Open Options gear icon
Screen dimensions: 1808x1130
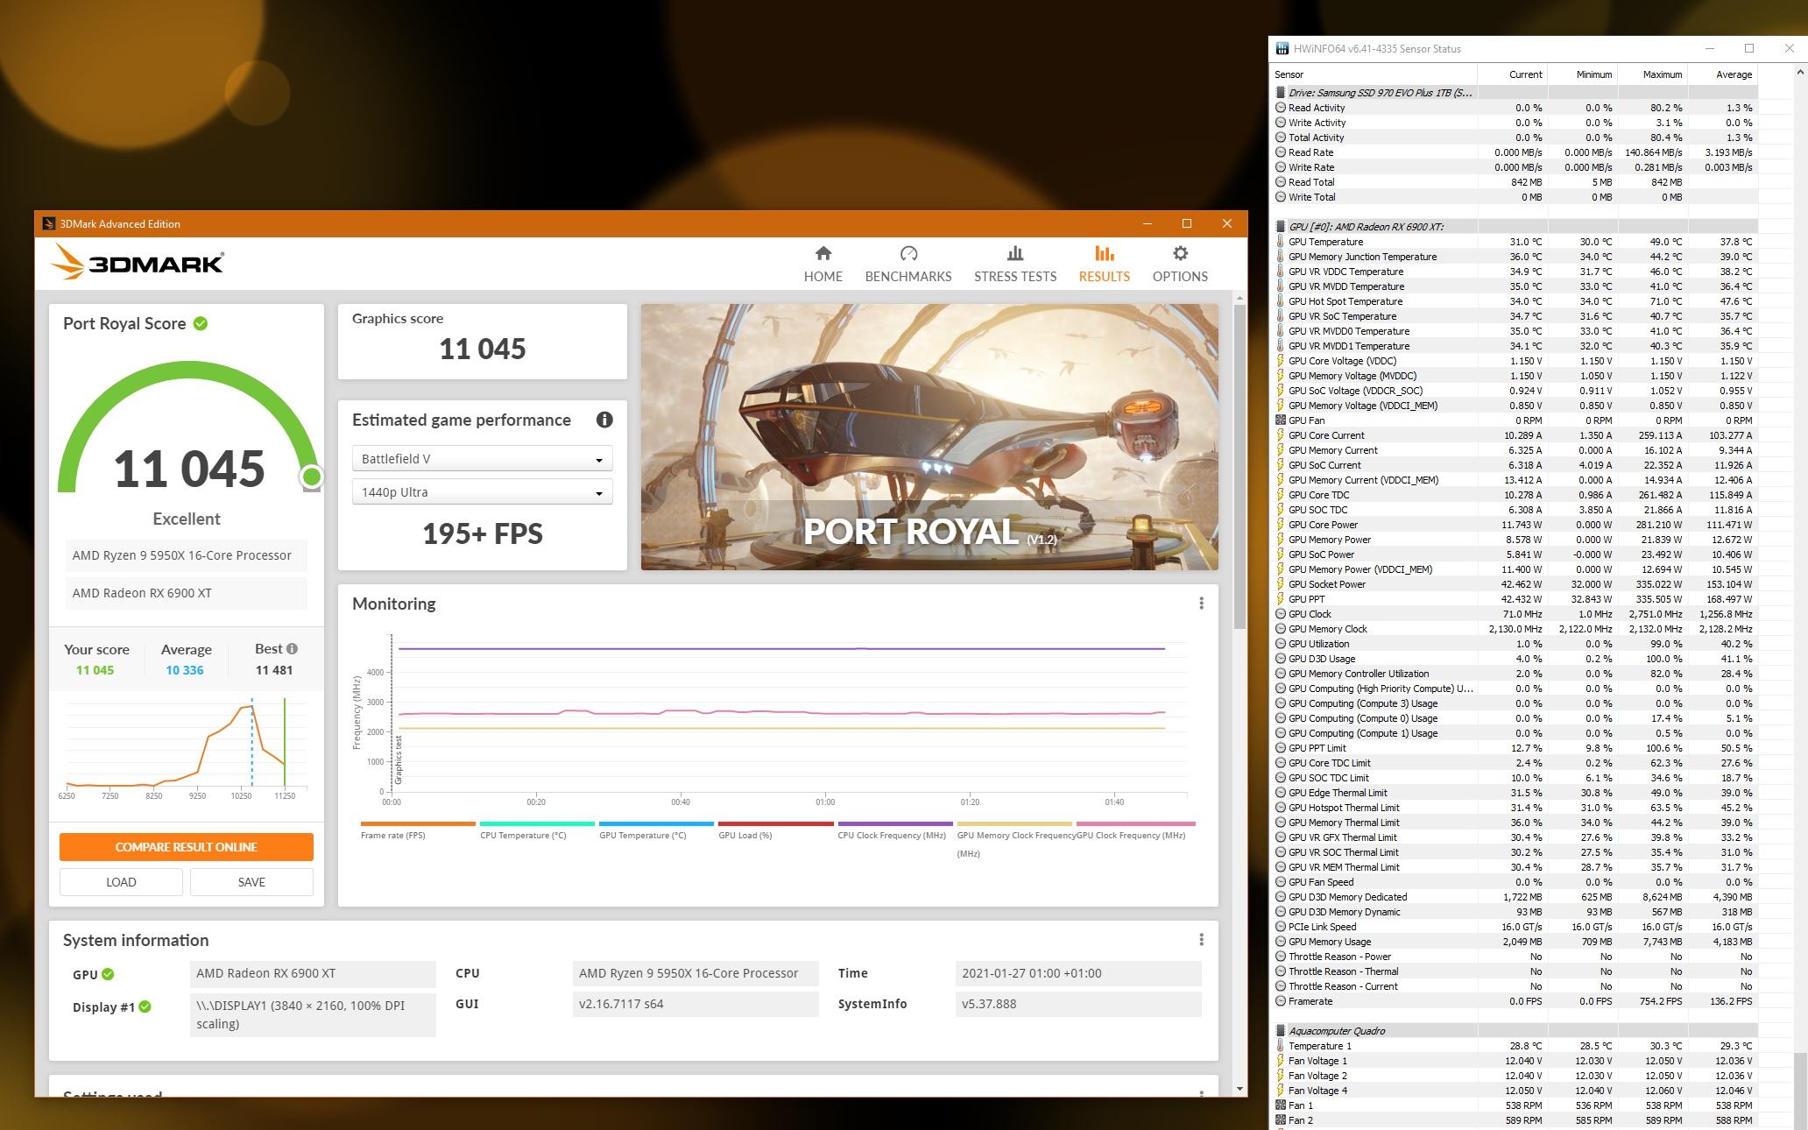[x=1180, y=254]
